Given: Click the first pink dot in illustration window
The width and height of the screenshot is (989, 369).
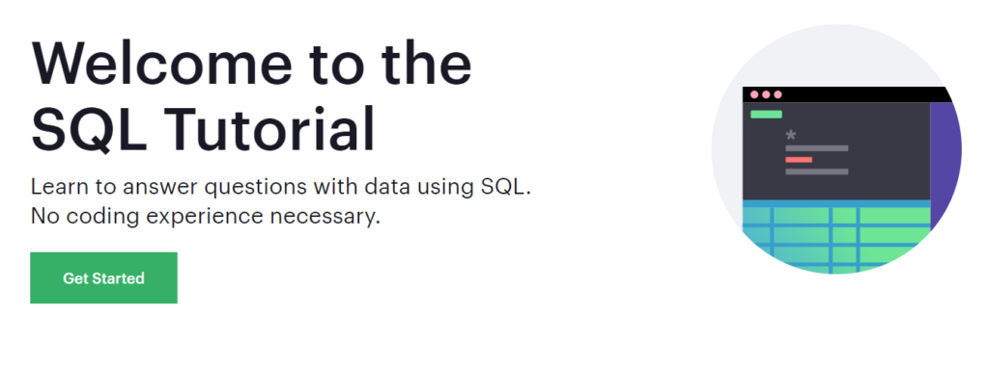Looking at the screenshot, I should (x=754, y=94).
